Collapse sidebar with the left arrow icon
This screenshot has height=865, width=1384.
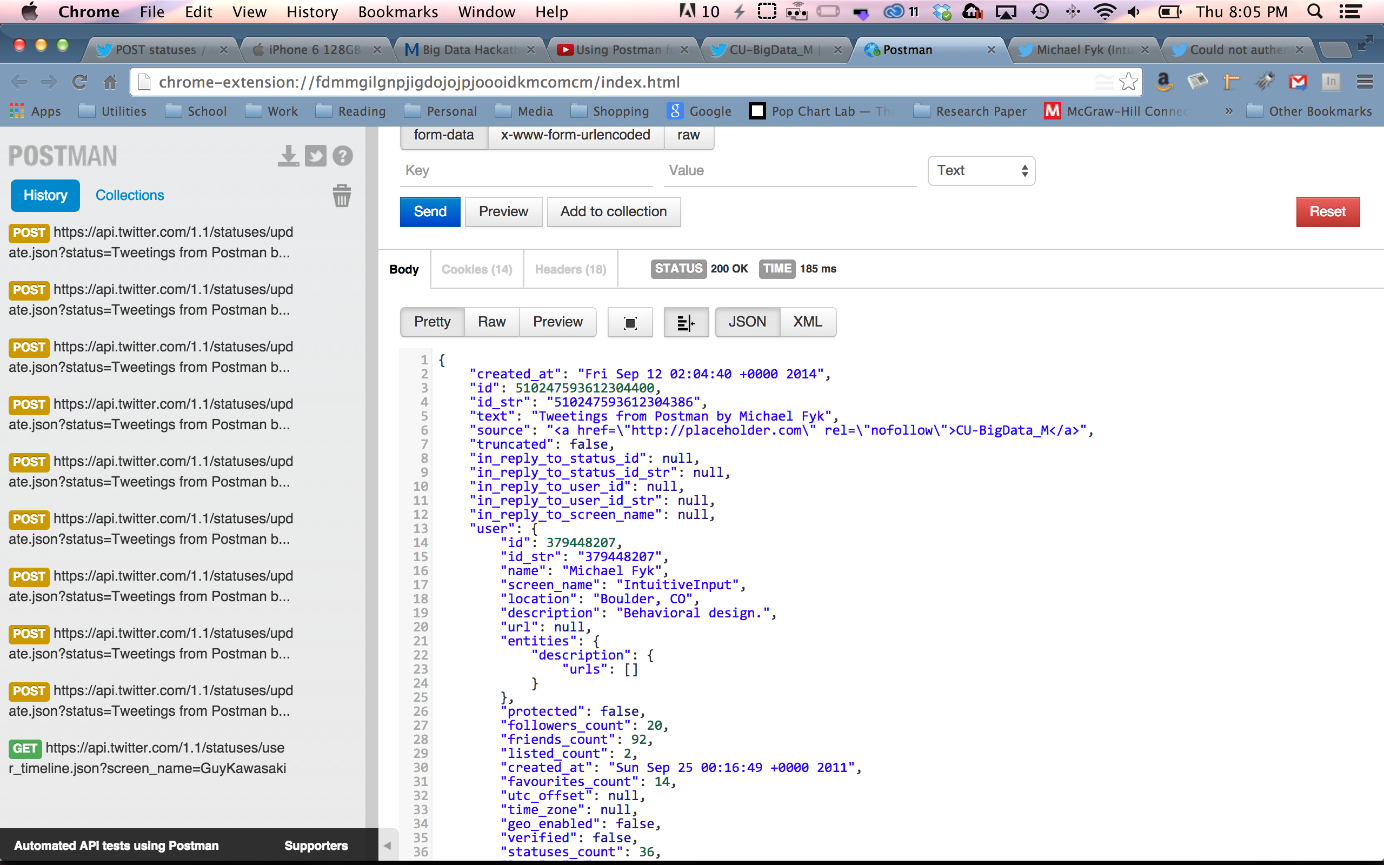pos(387,845)
